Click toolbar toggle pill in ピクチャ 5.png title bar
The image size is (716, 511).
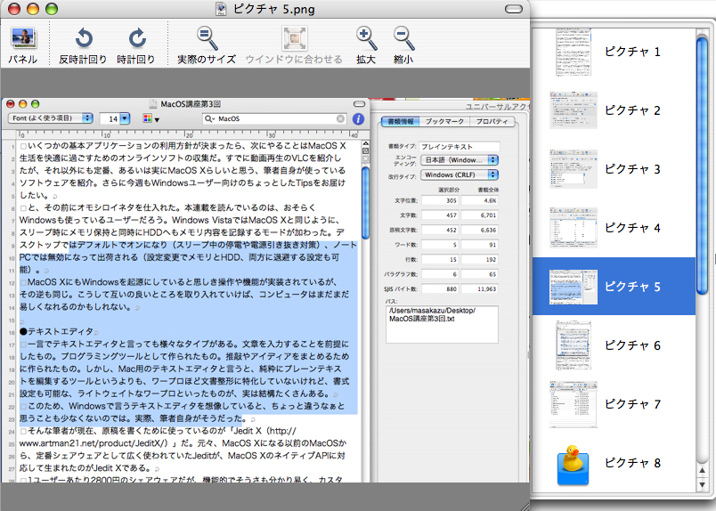513,9
